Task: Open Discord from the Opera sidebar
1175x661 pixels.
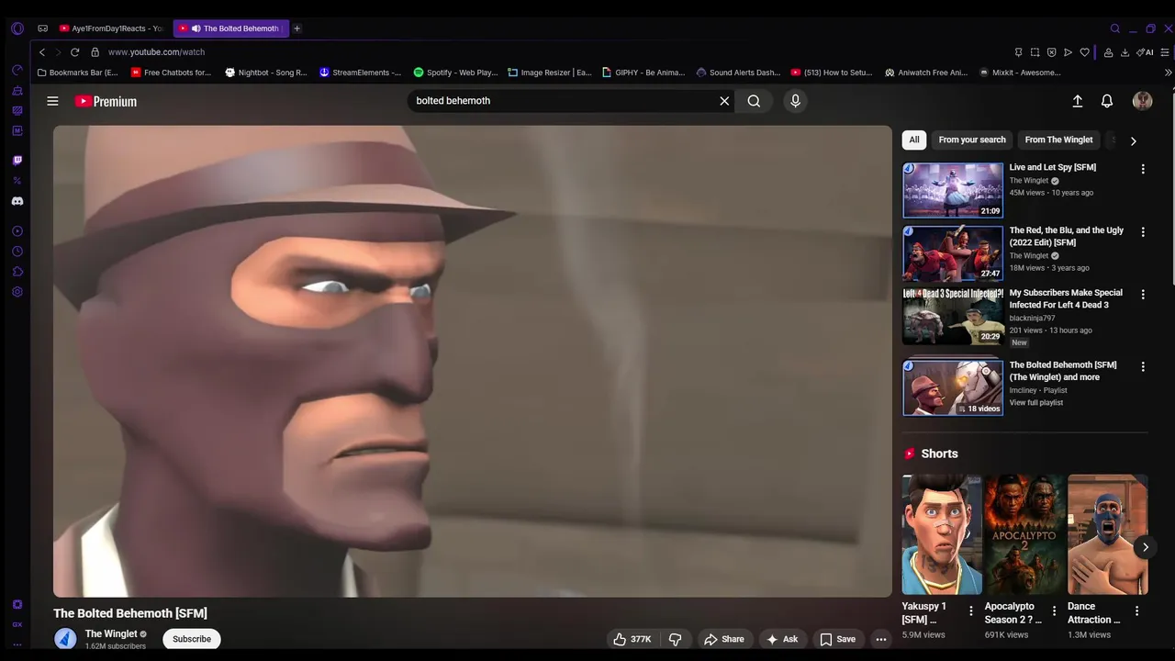Action: pyautogui.click(x=17, y=201)
